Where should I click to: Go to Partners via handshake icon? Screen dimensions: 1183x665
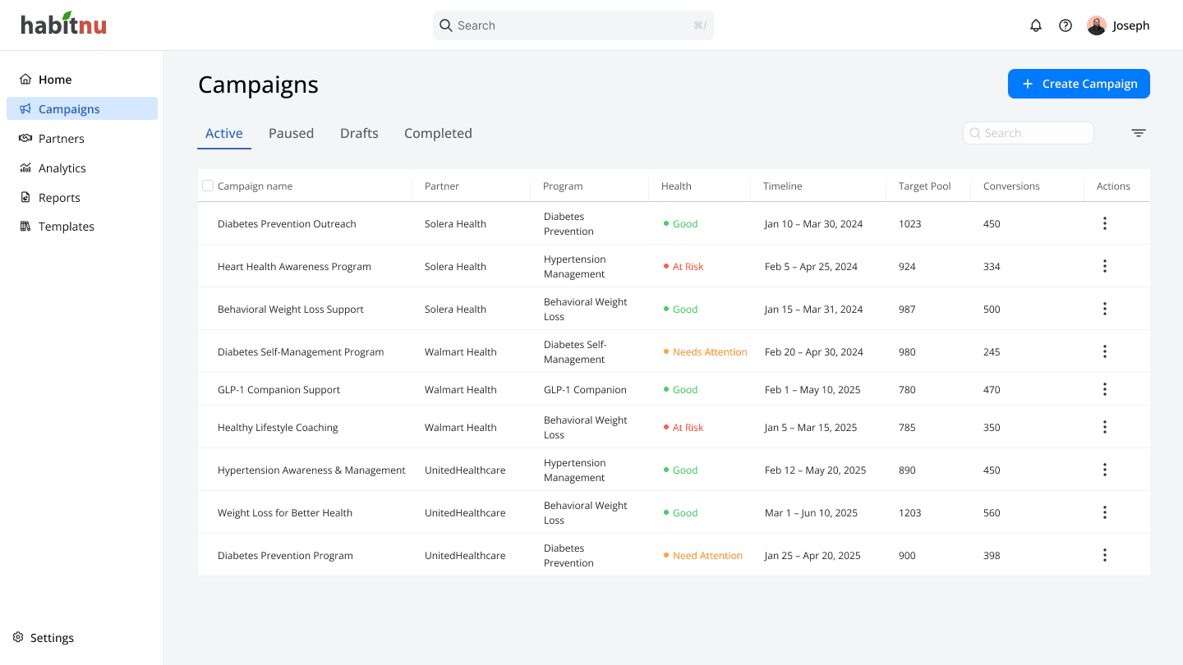coord(25,138)
